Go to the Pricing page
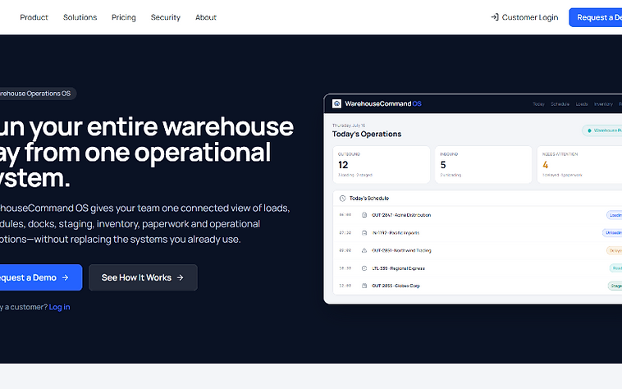 [124, 17]
